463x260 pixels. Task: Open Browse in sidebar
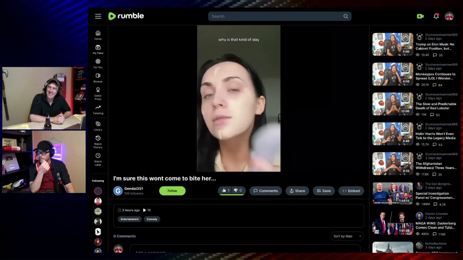click(98, 78)
